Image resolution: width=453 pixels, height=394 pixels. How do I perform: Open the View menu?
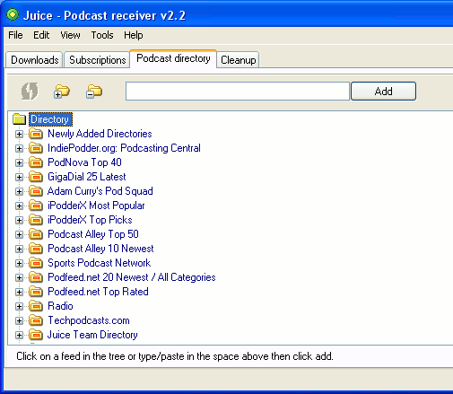(x=70, y=35)
